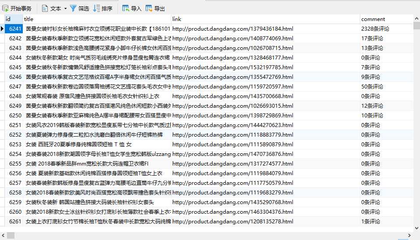Click the 筛选 label in the toolbar
This screenshot has height=240, width=420.
[84, 9]
